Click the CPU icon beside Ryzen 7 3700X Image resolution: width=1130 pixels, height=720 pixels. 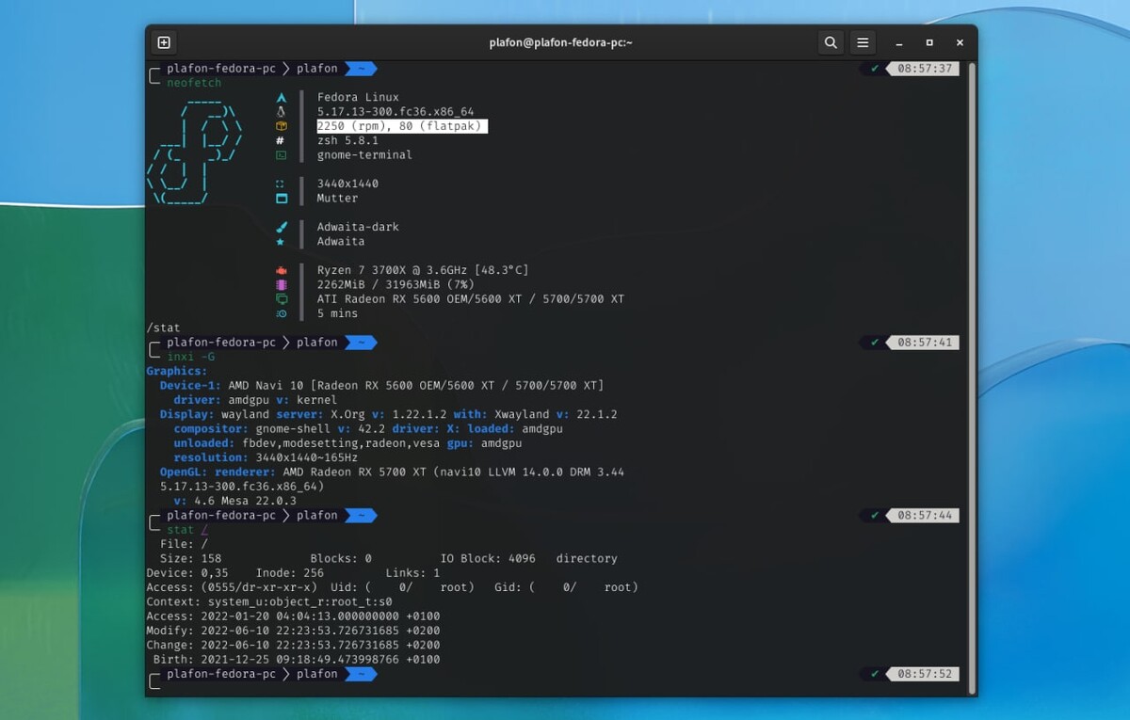click(x=281, y=270)
